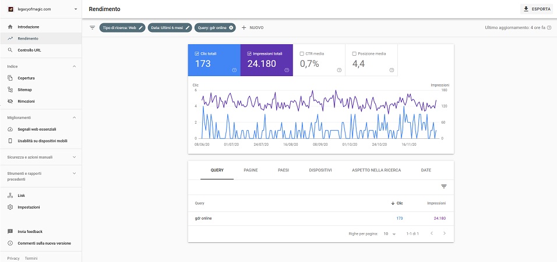Open the table filter rows icon

[443, 186]
